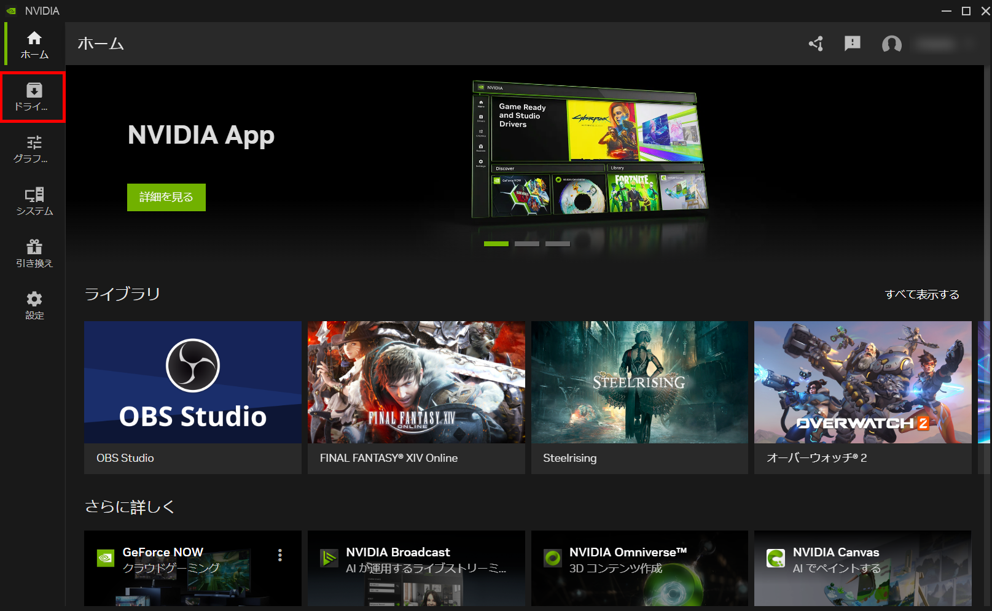Select the first banner carousel indicator
Viewport: 992px width, 611px height.
tap(496, 244)
